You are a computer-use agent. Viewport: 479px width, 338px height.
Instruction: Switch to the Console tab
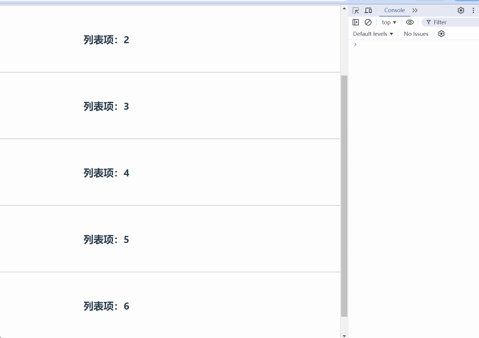395,10
